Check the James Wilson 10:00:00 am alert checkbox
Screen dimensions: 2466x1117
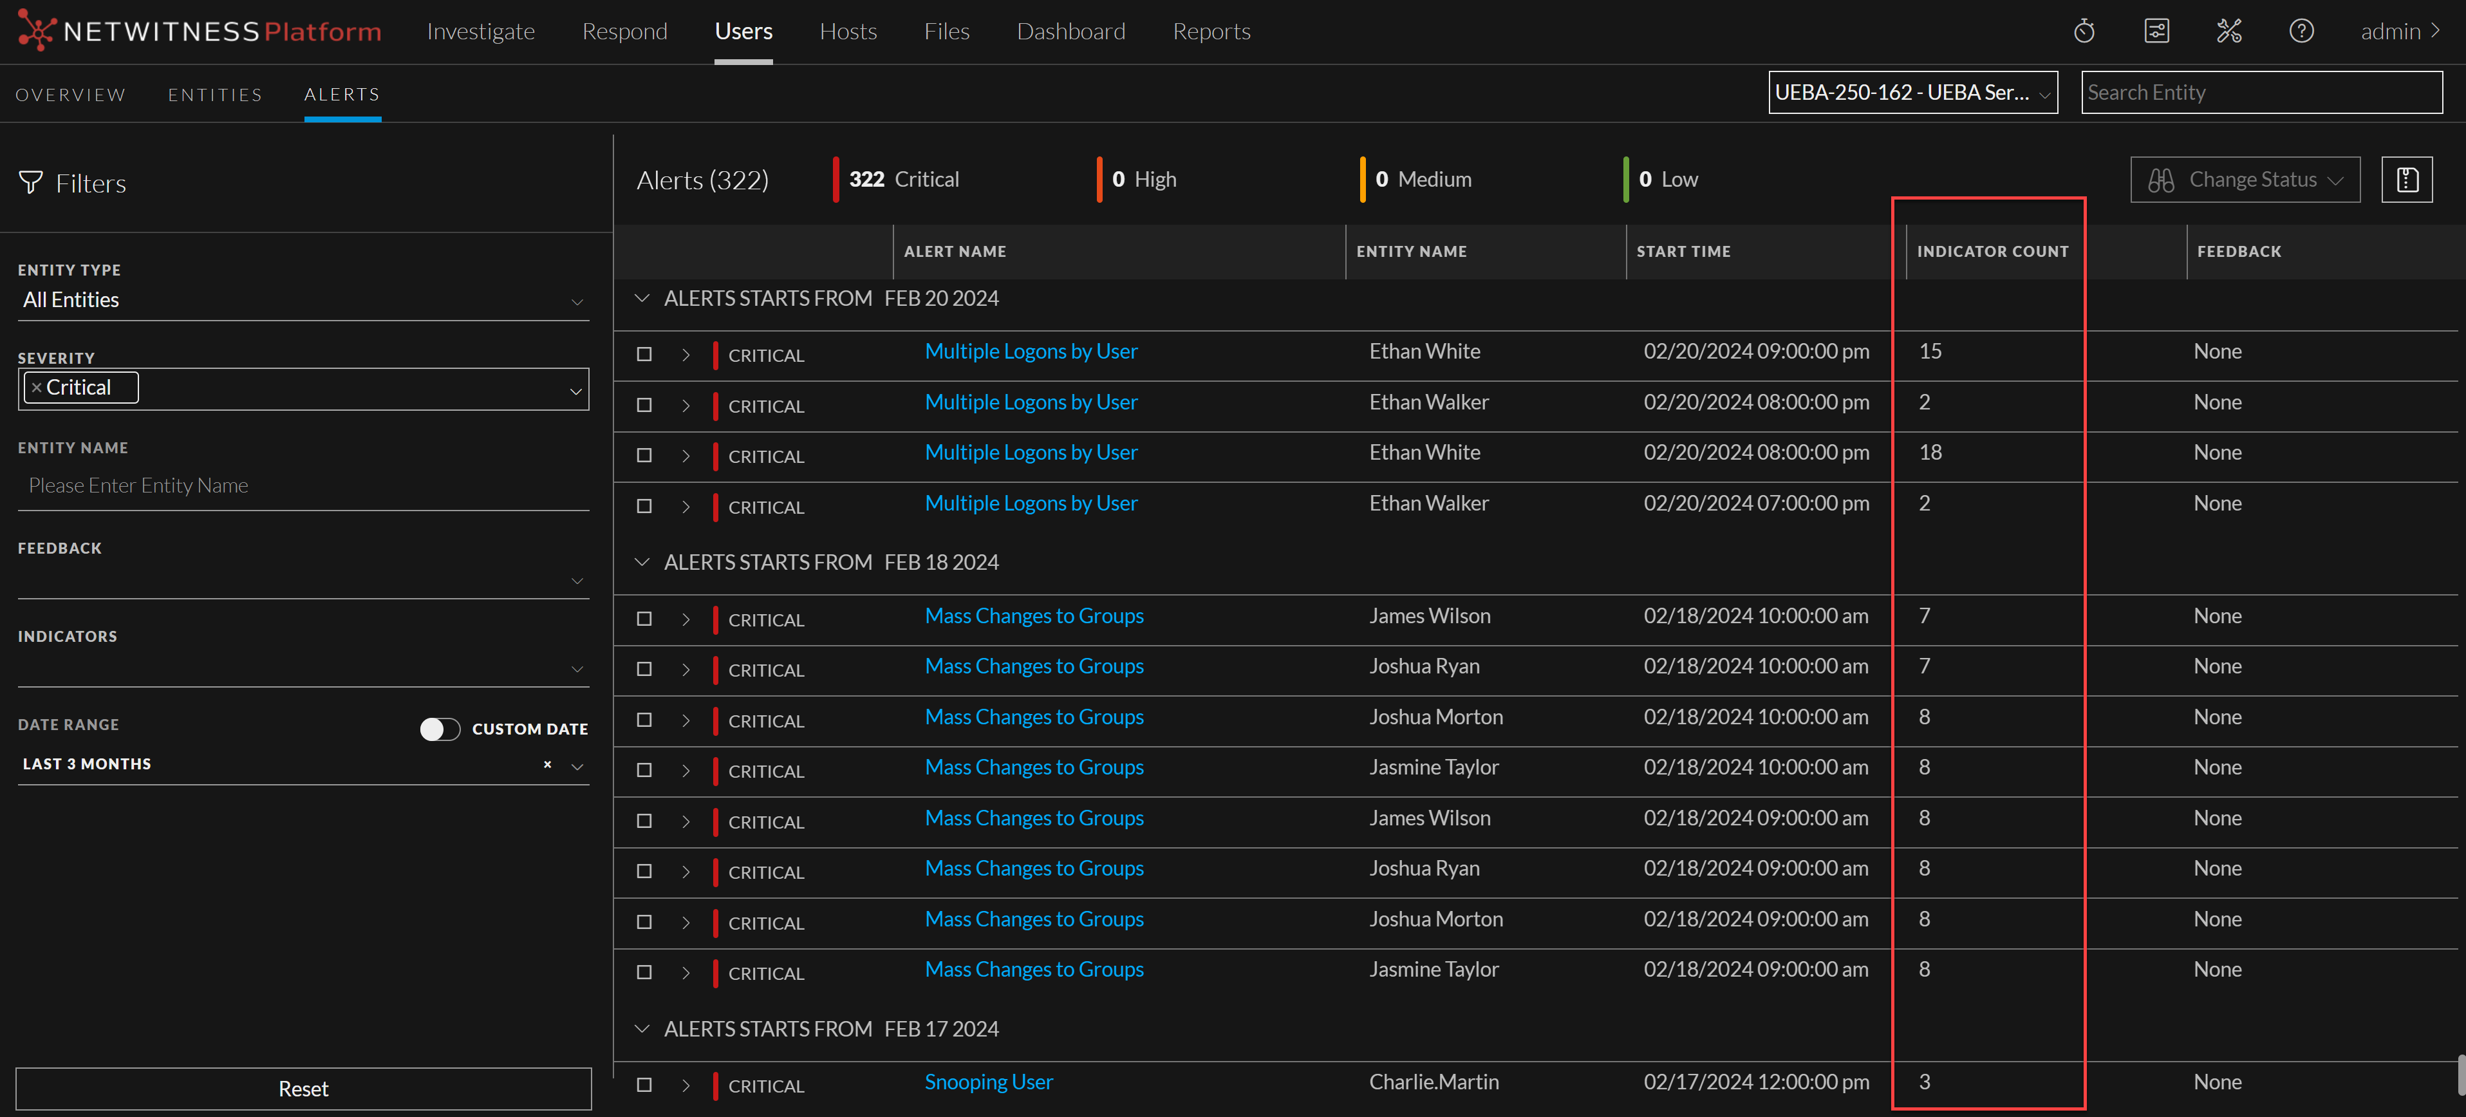(x=644, y=619)
